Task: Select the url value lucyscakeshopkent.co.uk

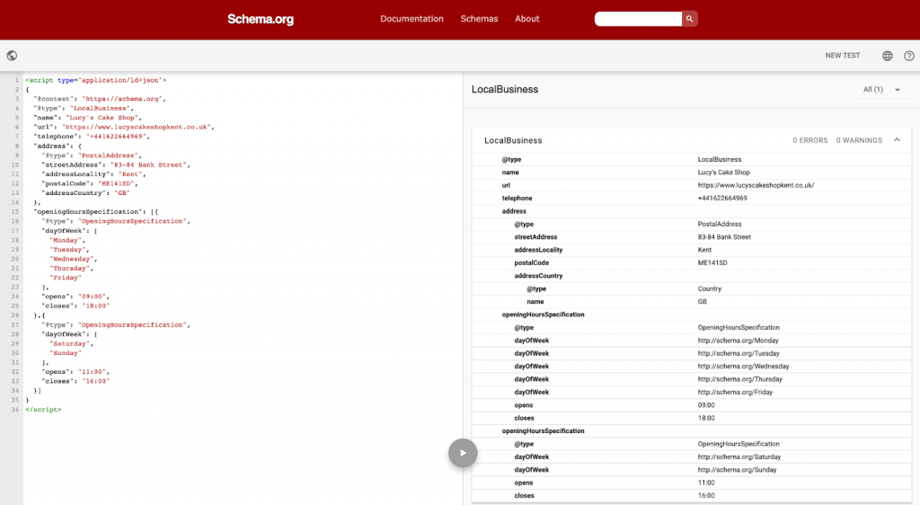Action: 756,185
